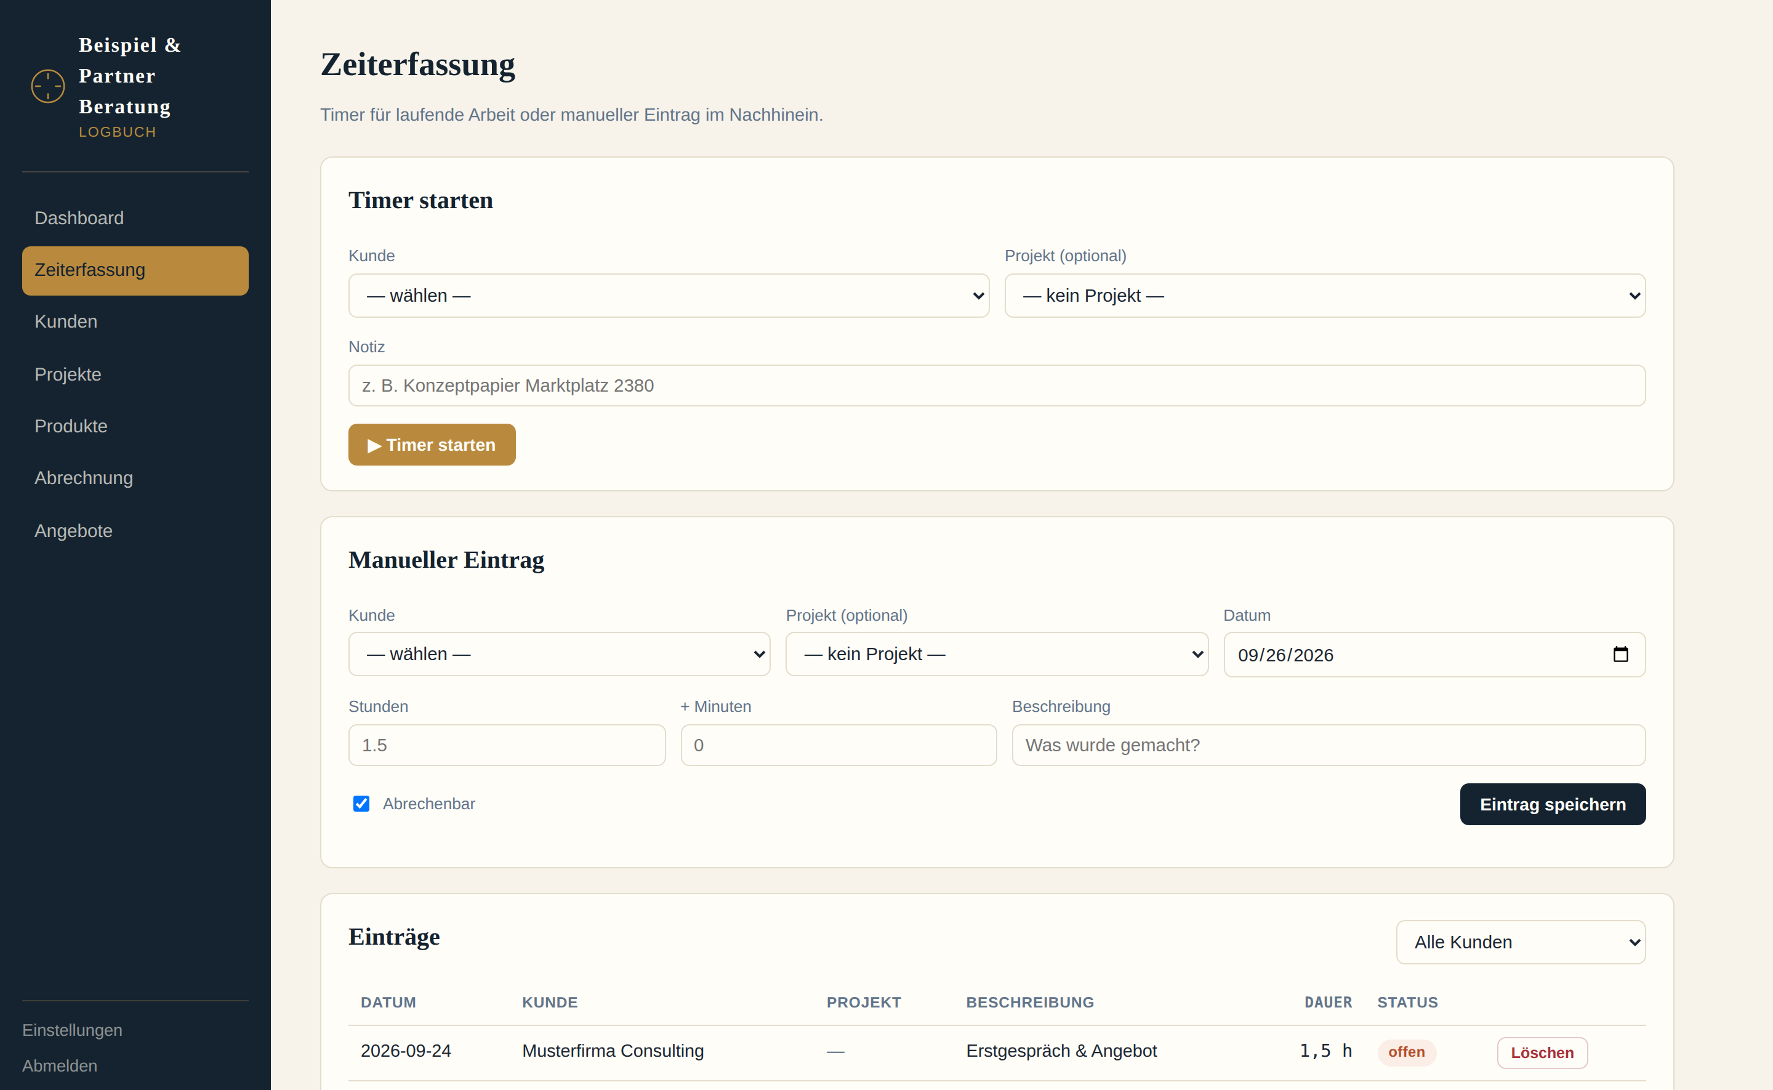Delete the Musterfirma Consulting entry with Löschen
1773x1090 pixels.
[x=1542, y=1052]
